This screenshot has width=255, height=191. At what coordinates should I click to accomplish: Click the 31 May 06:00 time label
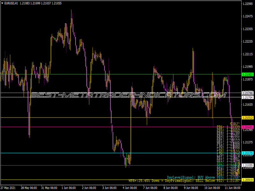(49, 188)
